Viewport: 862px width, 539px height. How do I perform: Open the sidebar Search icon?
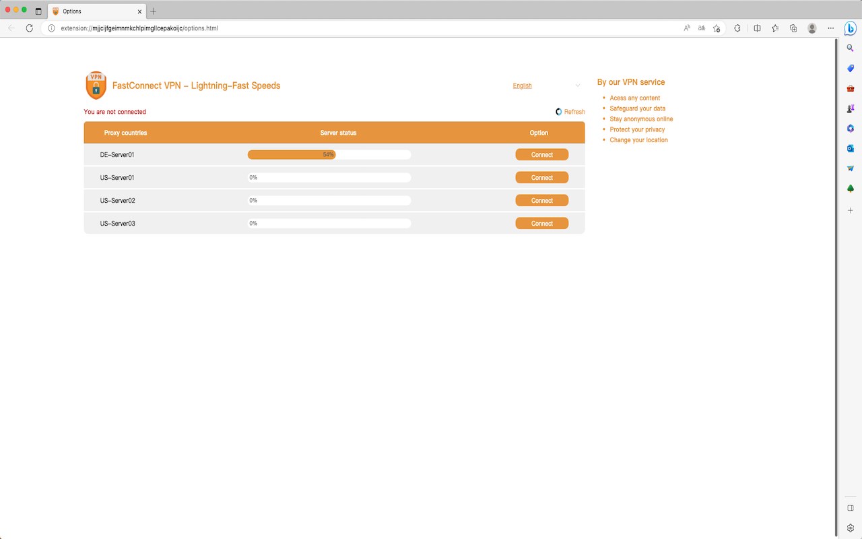851,49
